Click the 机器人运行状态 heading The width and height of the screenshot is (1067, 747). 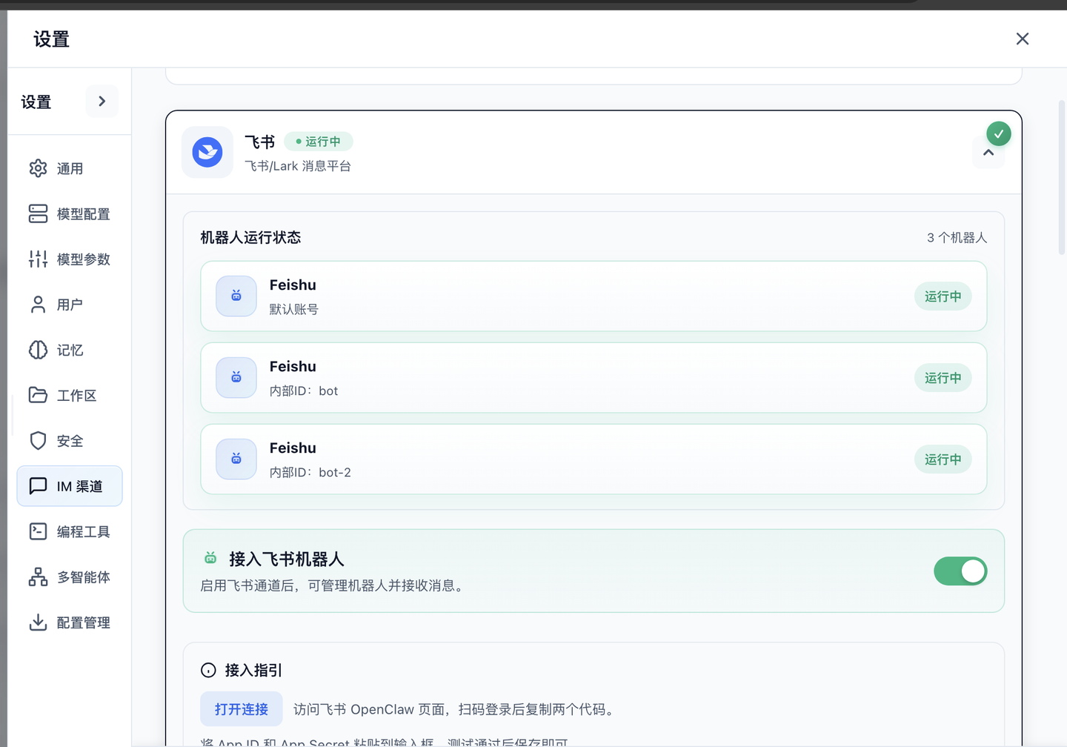(250, 237)
